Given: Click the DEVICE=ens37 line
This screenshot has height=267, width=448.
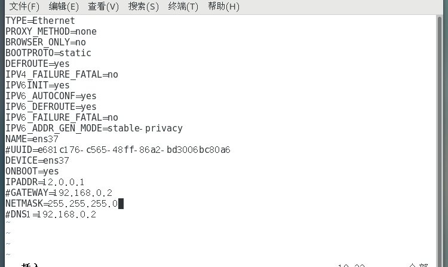Looking at the screenshot, I should point(37,160).
